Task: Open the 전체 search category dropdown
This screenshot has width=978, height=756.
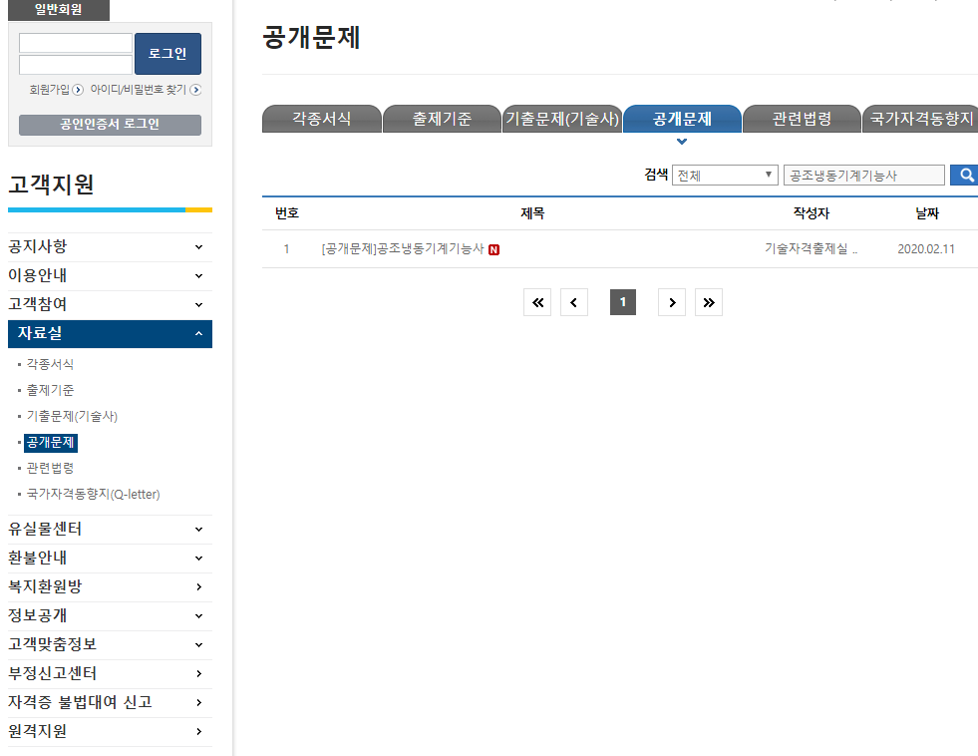Action: [725, 176]
